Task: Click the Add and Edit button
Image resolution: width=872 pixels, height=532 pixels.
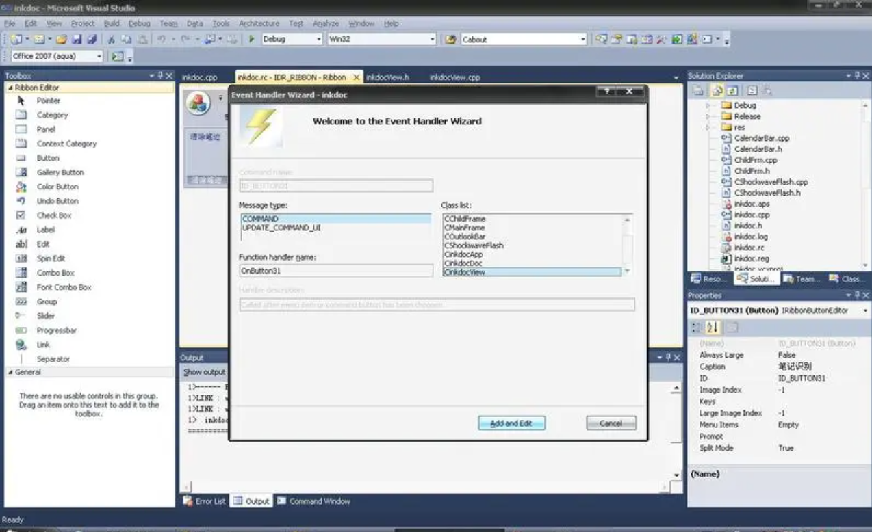Action: 511,423
